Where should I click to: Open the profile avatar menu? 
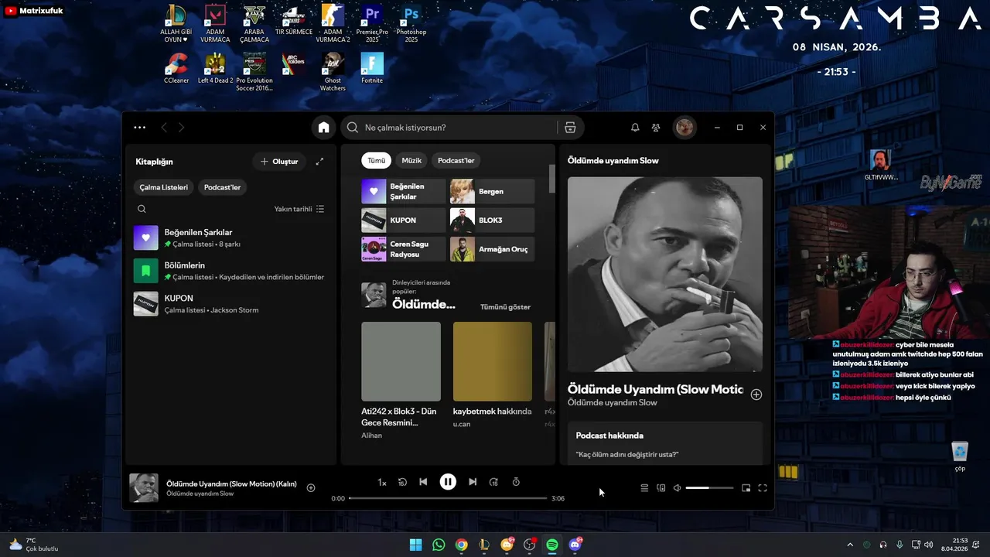(x=684, y=128)
